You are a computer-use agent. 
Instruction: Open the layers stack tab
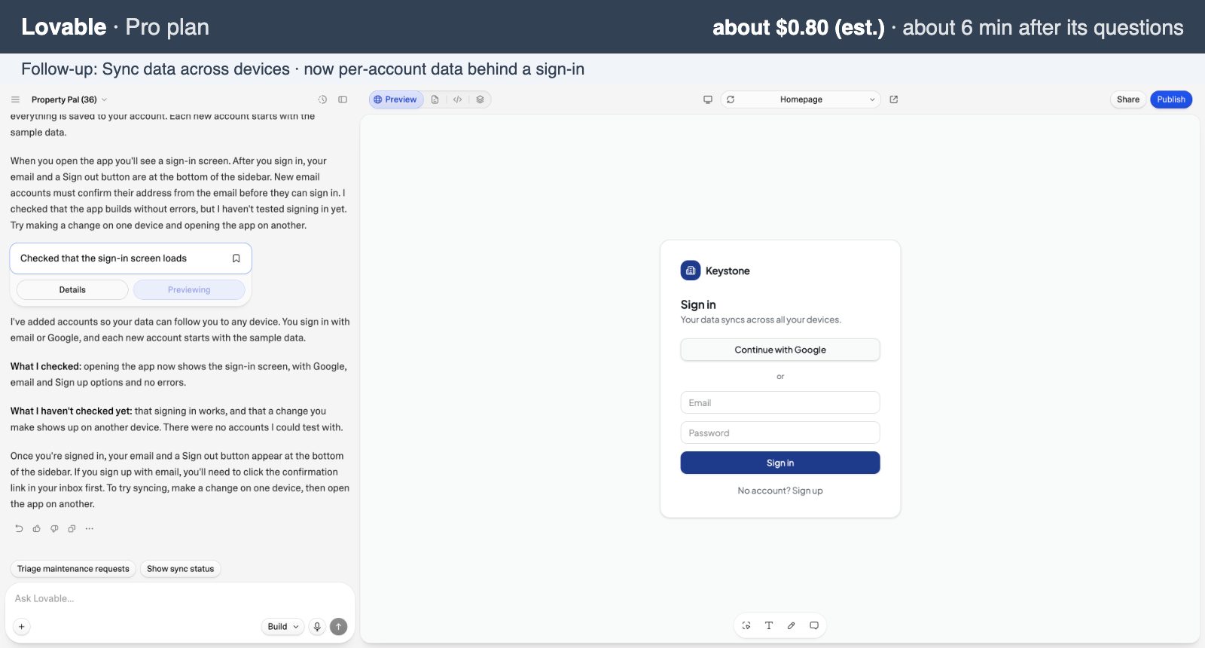coord(480,99)
